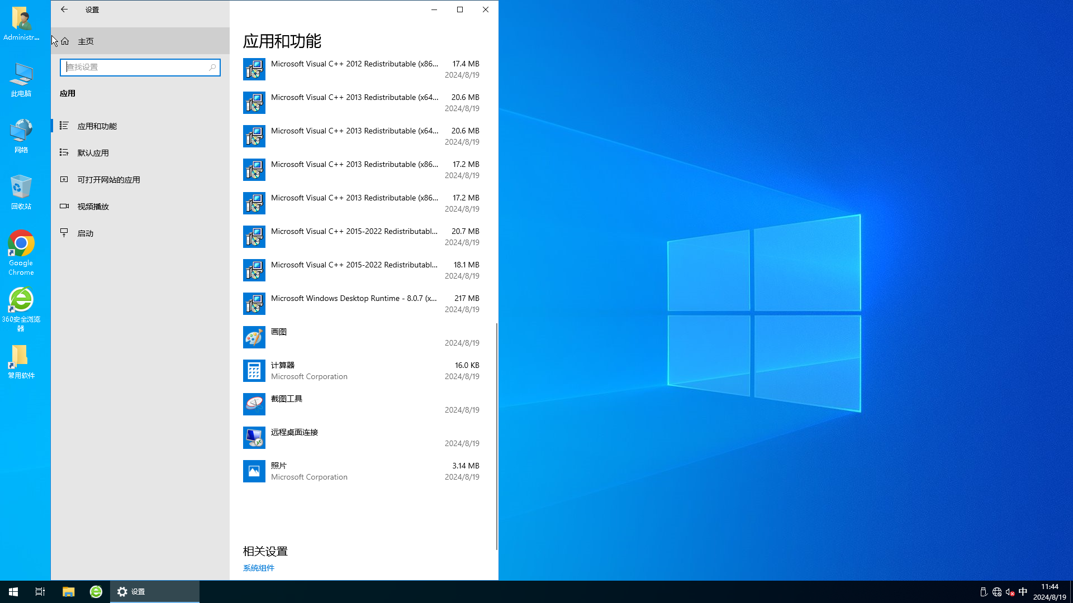Open the 系统组件 link

tap(259, 568)
